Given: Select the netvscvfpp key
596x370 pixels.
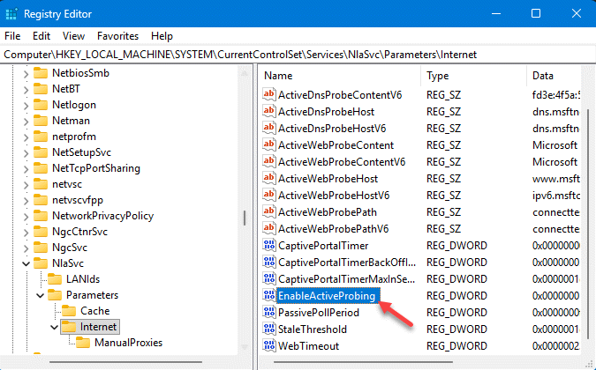Looking at the screenshot, I should [78, 200].
